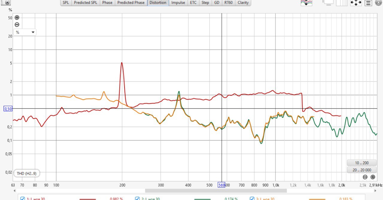Click the green line sample of trace 2

coord(203,199)
